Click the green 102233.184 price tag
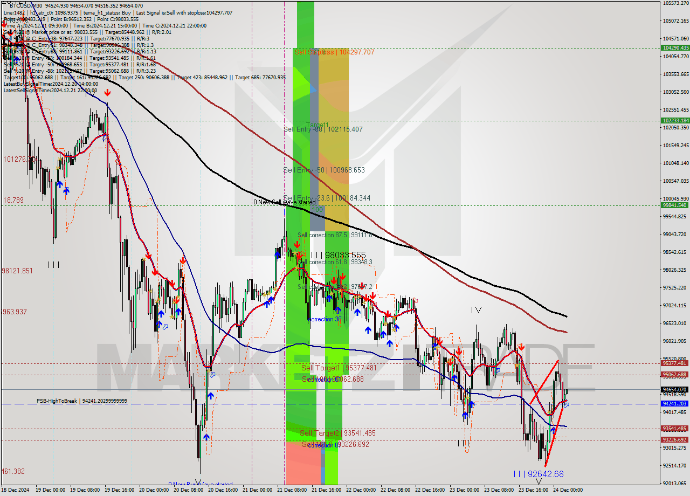Image resolution: width=690 pixels, height=496 pixels. (674, 121)
